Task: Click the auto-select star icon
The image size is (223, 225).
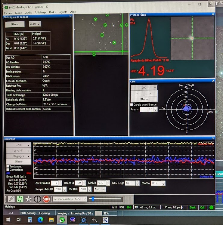Action: 28,199
